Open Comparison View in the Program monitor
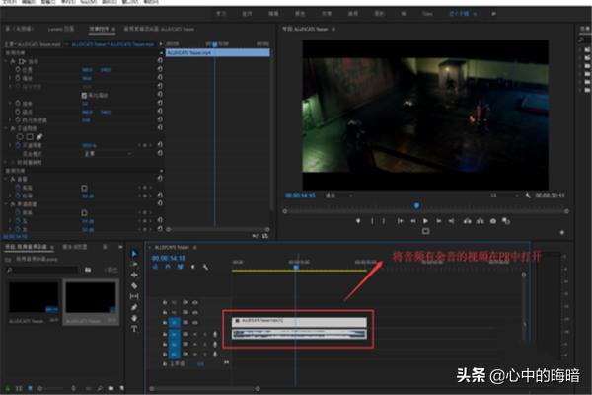 [x=506, y=221]
